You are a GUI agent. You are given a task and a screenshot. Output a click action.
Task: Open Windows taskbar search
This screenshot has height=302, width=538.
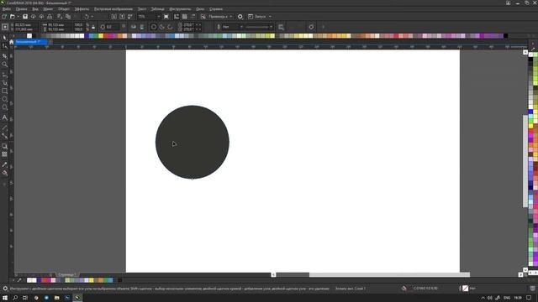(x=15, y=298)
